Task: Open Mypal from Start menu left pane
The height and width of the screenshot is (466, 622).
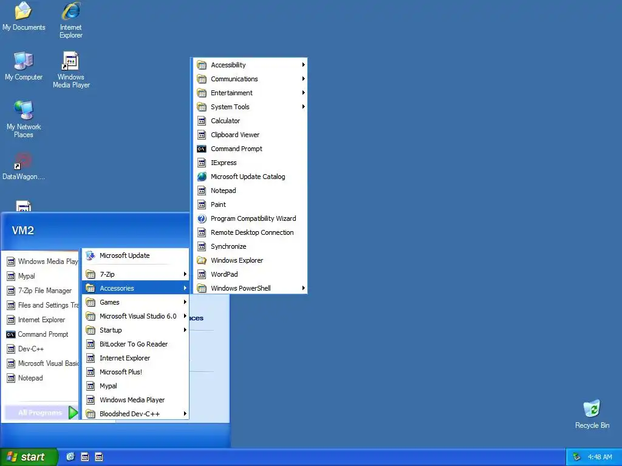Action: (x=41, y=276)
